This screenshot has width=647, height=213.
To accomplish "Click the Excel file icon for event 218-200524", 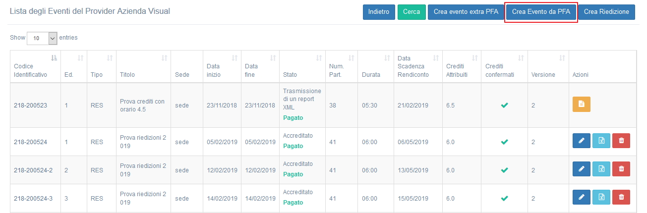I will pyautogui.click(x=601, y=141).
